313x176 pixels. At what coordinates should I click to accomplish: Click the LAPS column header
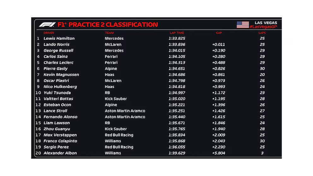262,33
